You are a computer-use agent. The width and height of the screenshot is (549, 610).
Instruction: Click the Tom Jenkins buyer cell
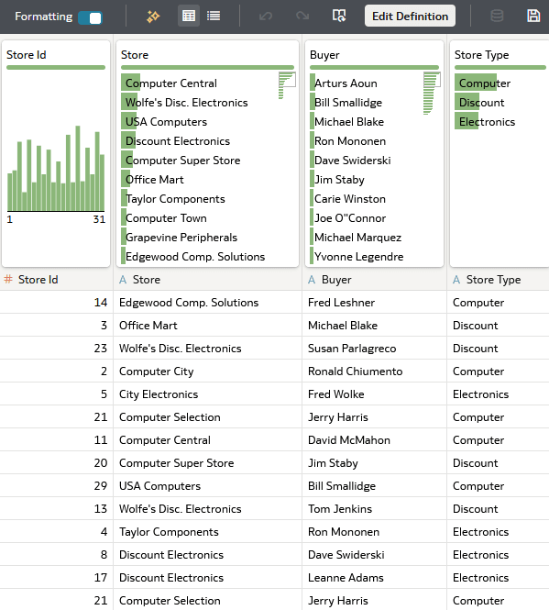pyautogui.click(x=375, y=509)
